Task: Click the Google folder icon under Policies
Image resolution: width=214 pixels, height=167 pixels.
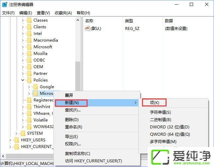Action: coord(36,87)
